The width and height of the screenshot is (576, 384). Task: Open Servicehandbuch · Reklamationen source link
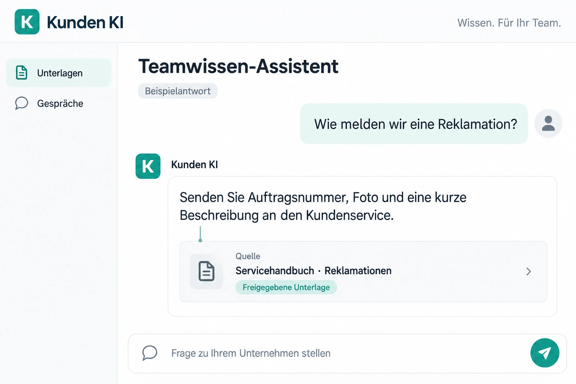(x=313, y=271)
